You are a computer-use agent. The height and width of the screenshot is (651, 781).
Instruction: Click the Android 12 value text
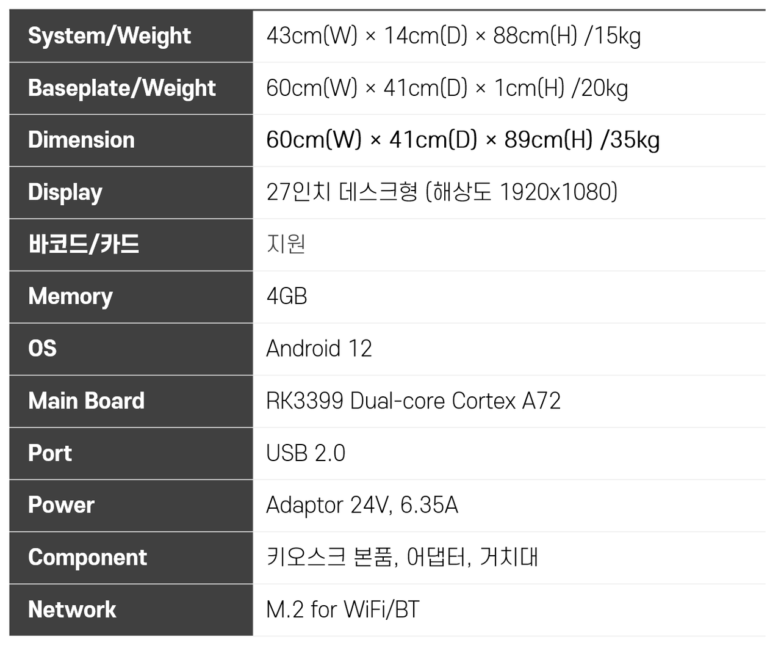click(x=319, y=349)
